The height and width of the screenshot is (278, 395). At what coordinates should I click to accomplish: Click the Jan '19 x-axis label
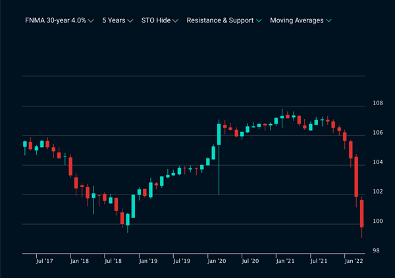148,261
